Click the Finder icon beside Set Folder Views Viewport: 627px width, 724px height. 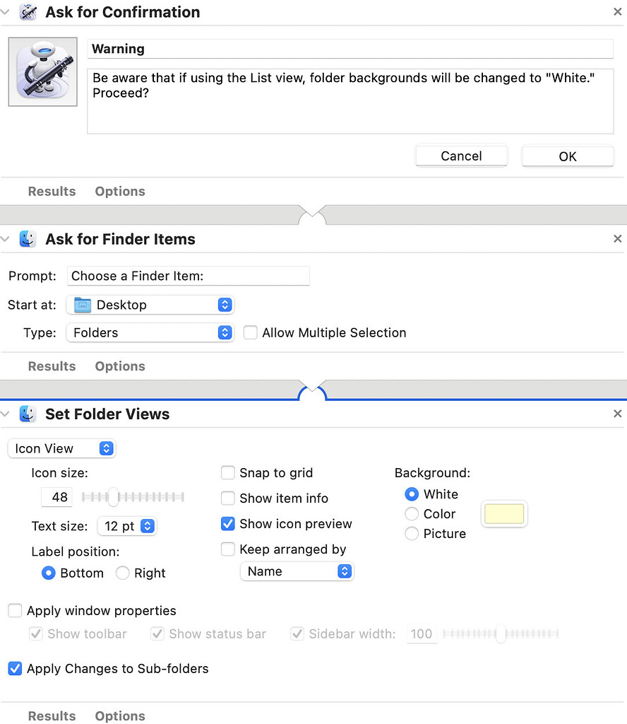[x=27, y=414]
